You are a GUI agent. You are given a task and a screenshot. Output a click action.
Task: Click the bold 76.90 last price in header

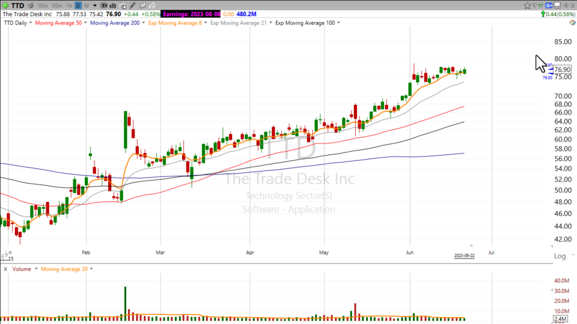click(x=114, y=14)
